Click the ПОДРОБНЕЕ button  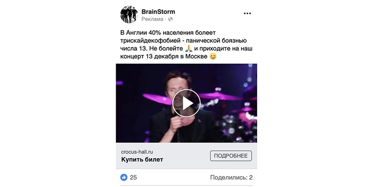[231, 156]
